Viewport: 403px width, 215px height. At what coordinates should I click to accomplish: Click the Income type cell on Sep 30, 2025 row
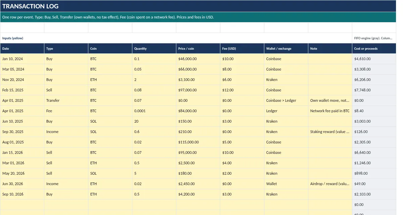click(66, 132)
